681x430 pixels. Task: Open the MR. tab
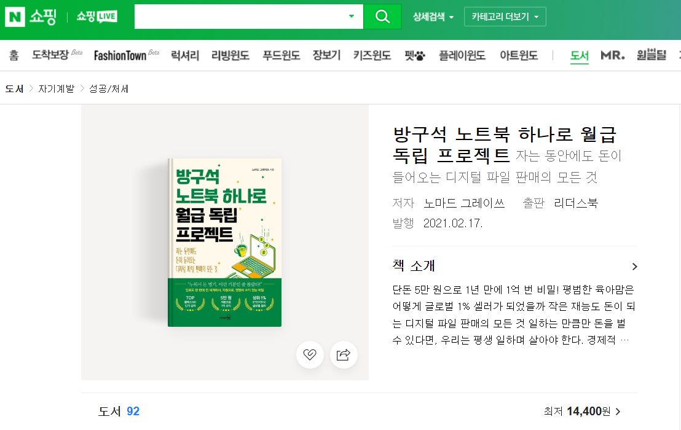[x=612, y=55]
